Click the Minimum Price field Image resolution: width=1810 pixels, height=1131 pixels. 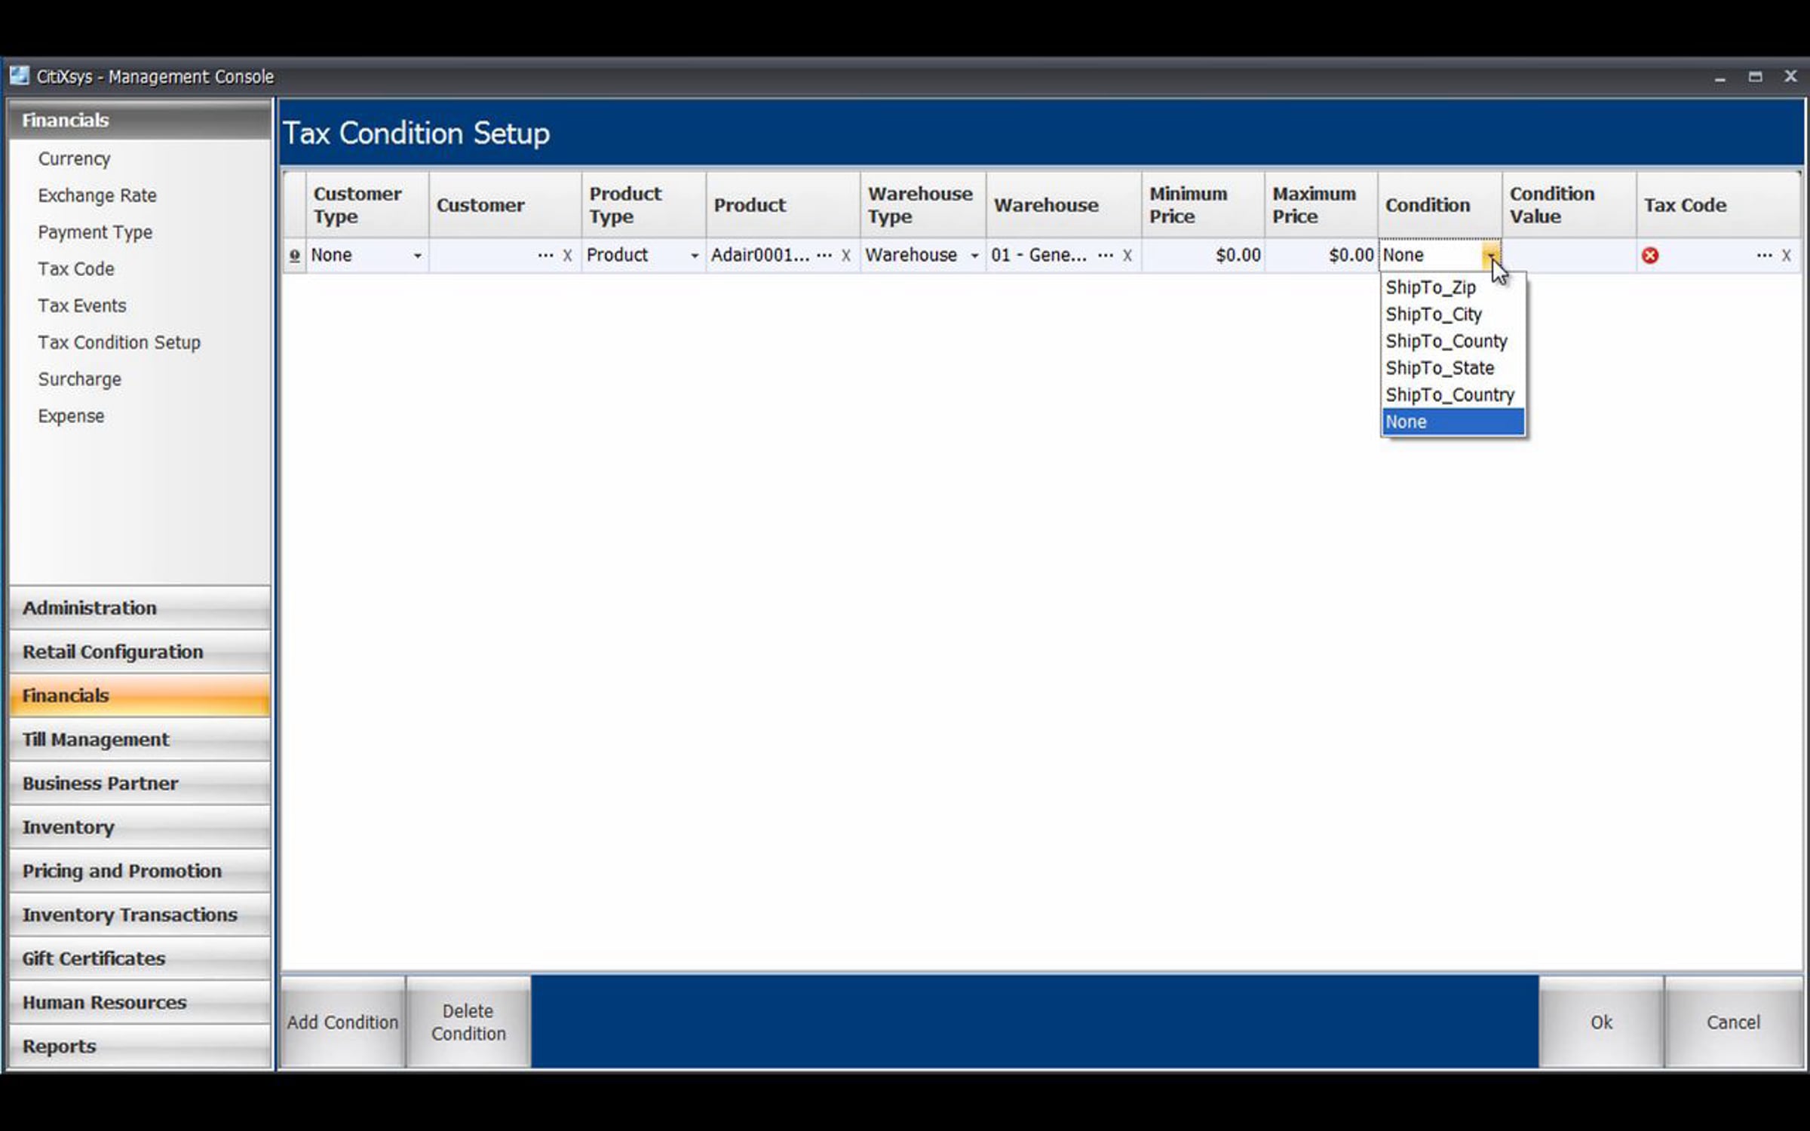[1203, 256]
